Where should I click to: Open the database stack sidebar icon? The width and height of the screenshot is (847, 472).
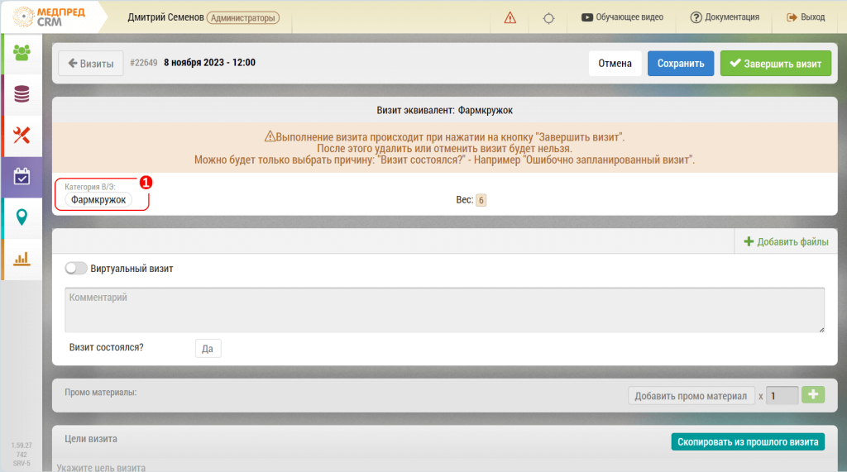22,94
